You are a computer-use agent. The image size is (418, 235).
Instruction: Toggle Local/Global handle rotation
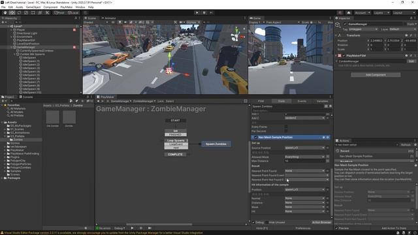click(73, 13)
